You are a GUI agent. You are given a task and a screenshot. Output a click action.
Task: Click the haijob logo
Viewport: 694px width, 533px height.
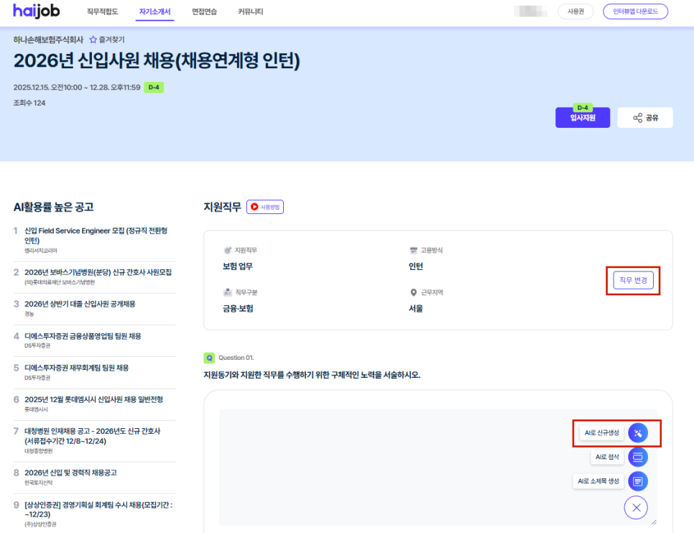(x=37, y=11)
